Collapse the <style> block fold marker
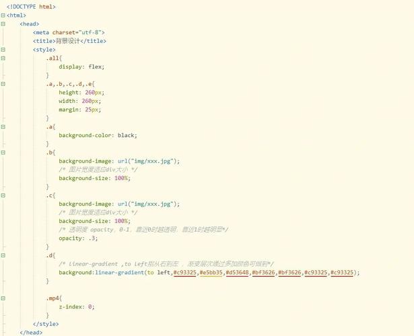The image size is (414, 336). pyautogui.click(x=3, y=49)
